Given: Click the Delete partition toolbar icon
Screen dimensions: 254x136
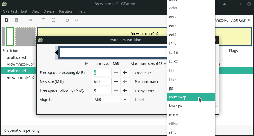Looking at the screenshot, I should (x=16, y=20).
